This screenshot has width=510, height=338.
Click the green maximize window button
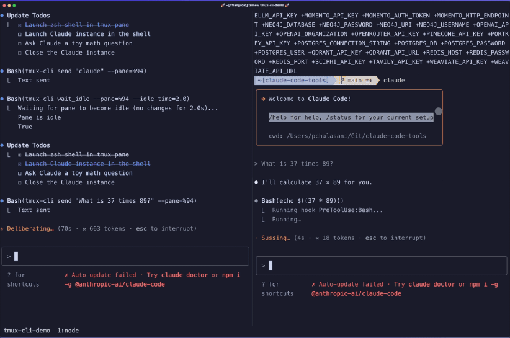point(14,6)
